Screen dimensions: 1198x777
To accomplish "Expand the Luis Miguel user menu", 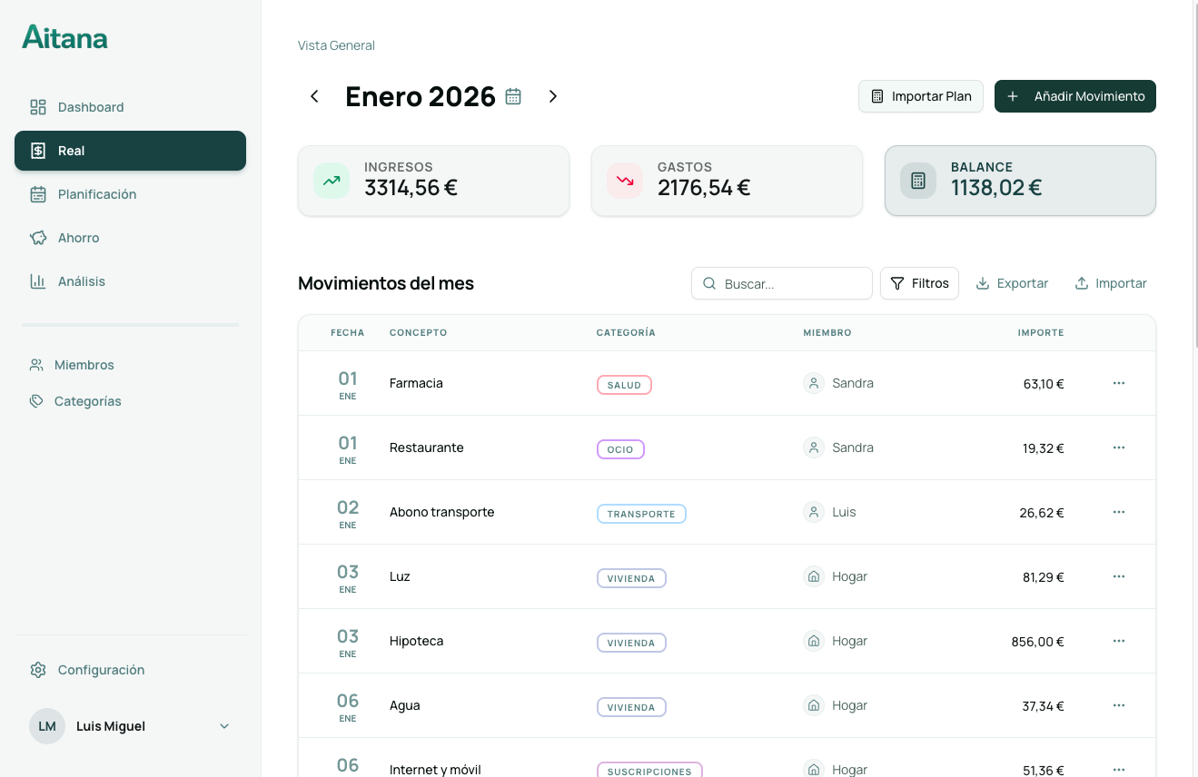I will (224, 726).
